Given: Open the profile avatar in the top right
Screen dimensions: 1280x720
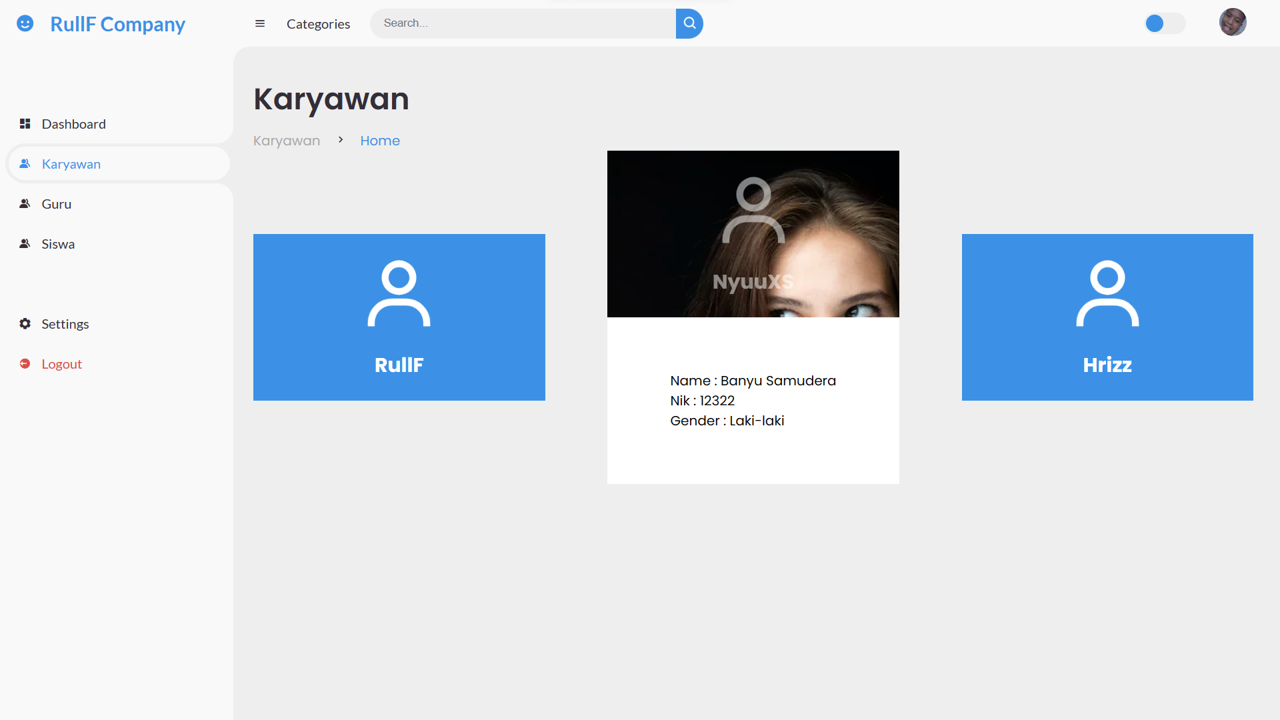Looking at the screenshot, I should 1233,22.
